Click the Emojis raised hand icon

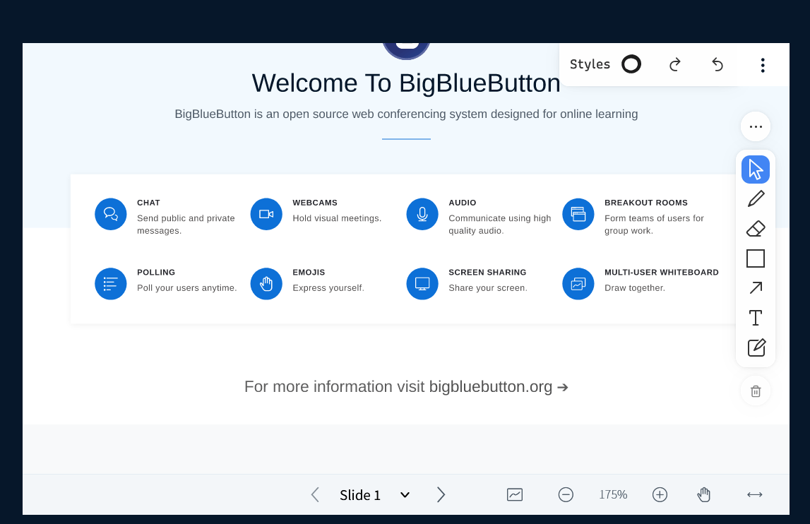(266, 284)
